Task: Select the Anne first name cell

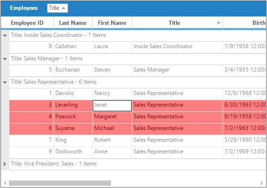Action: pyautogui.click(x=112, y=152)
